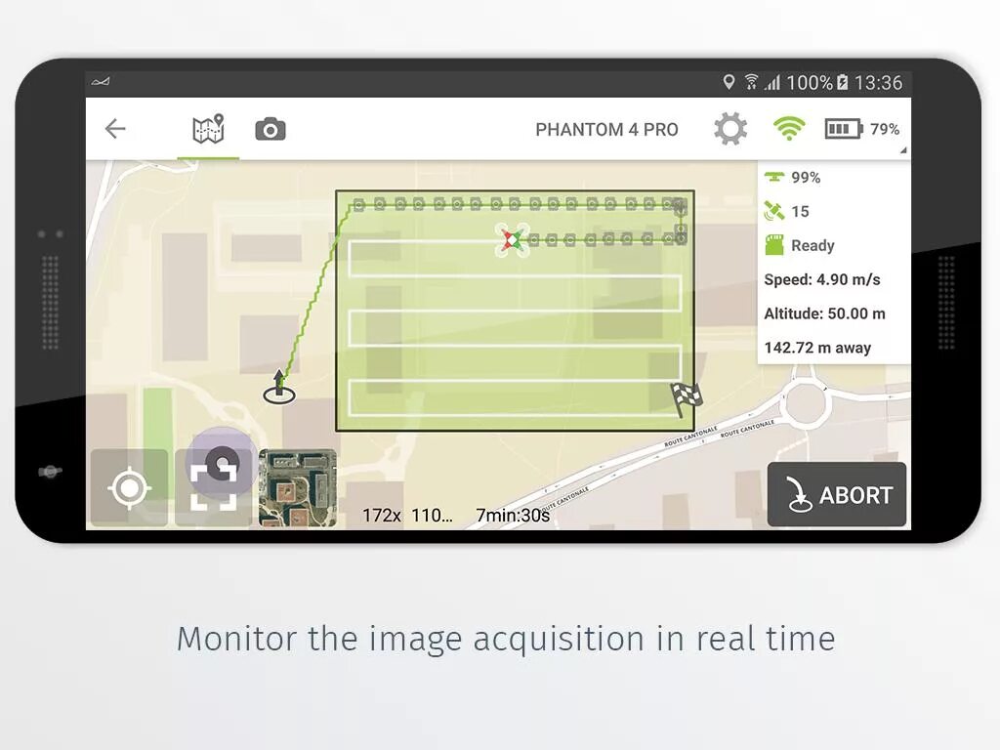Viewport: 1000px width, 750px height.
Task: Check the WiFi connection signal icon
Action: pyautogui.click(x=787, y=128)
